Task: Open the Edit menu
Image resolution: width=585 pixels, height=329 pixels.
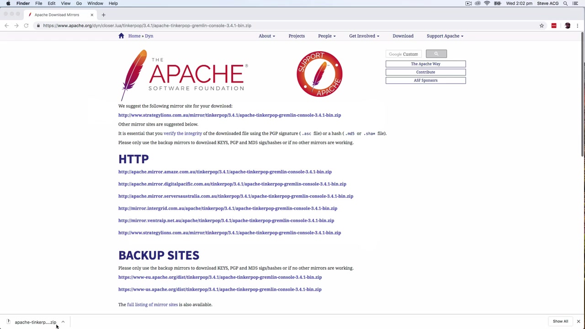Action: point(52,3)
